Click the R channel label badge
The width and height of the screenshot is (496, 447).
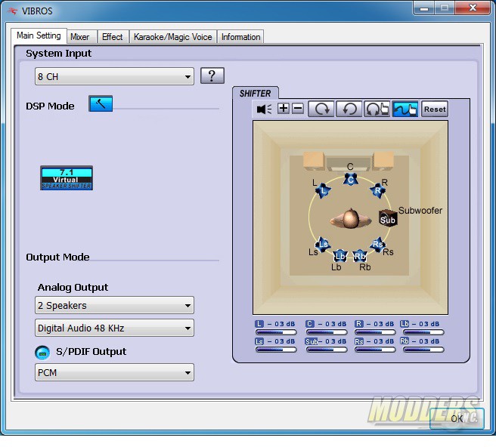pyautogui.click(x=358, y=324)
